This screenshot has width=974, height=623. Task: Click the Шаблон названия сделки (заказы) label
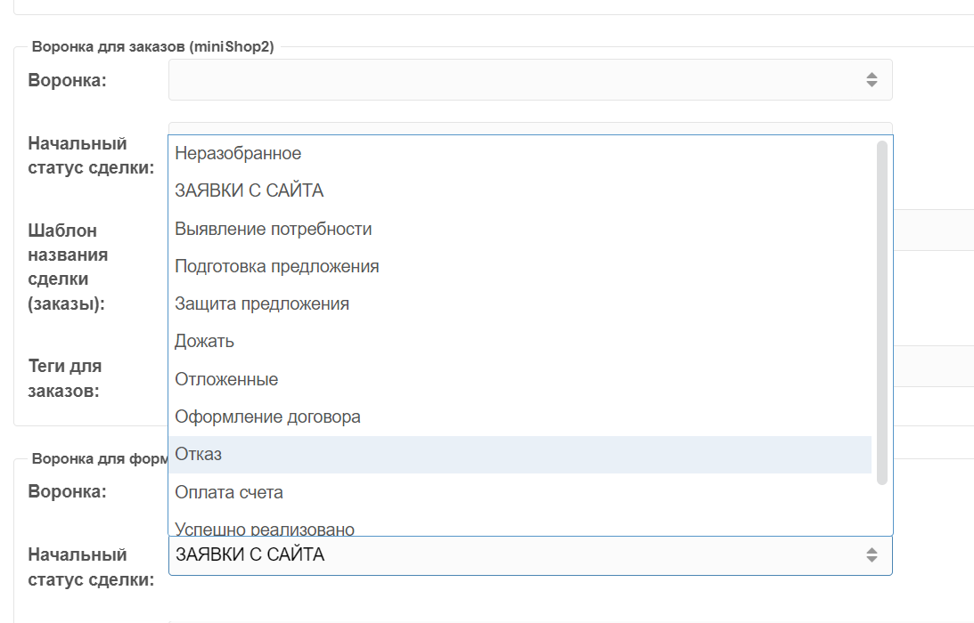pos(68,267)
